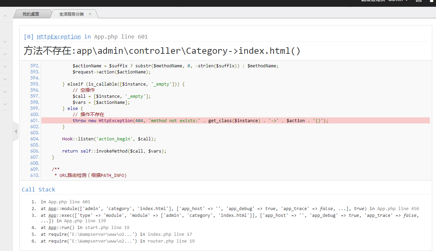436x251 pixels.
Task: Click the '} elseif (is_callable' code line
Action: tap(123, 84)
